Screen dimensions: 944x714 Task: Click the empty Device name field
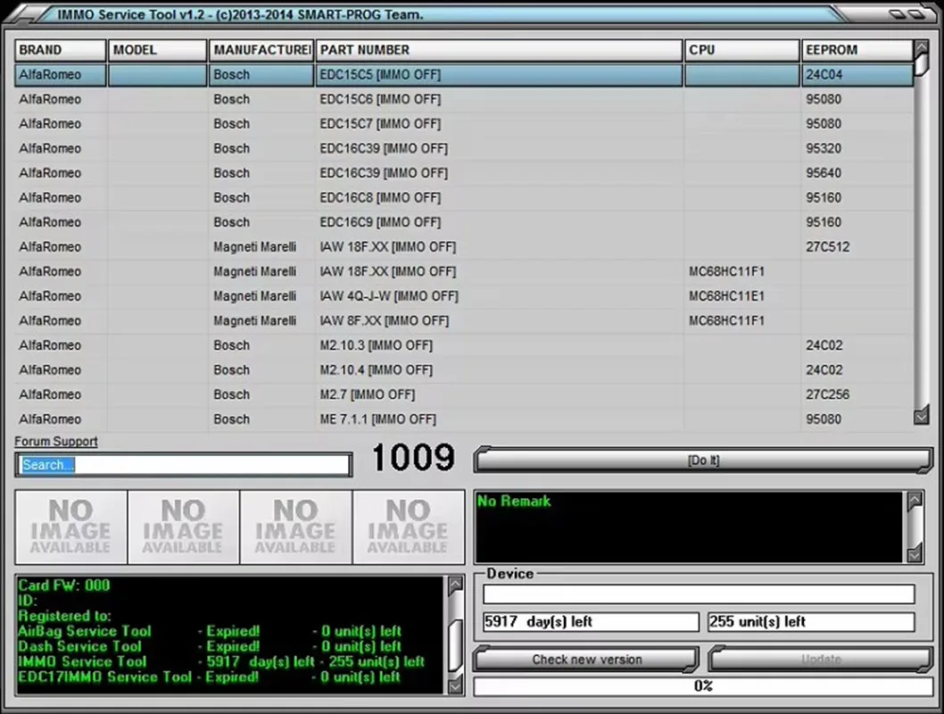tap(699, 594)
